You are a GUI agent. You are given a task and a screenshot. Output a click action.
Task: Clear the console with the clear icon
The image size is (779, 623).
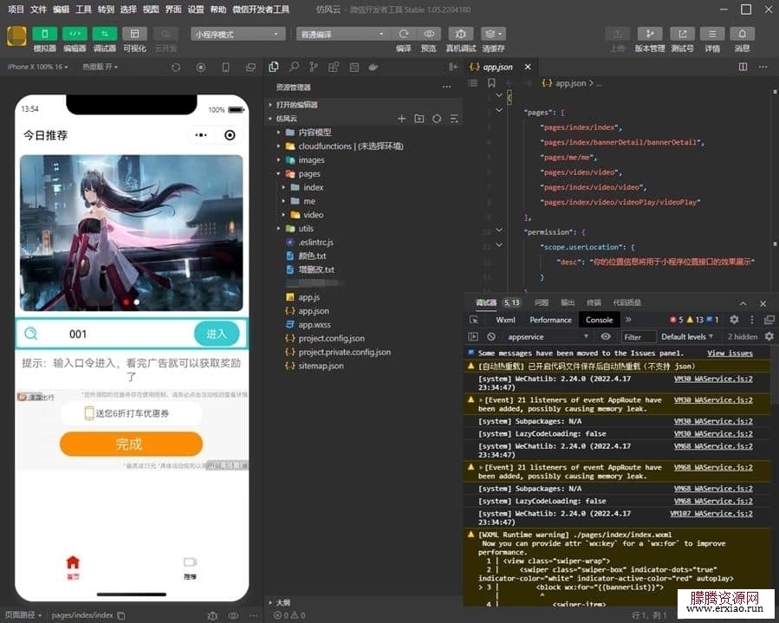[x=491, y=336]
